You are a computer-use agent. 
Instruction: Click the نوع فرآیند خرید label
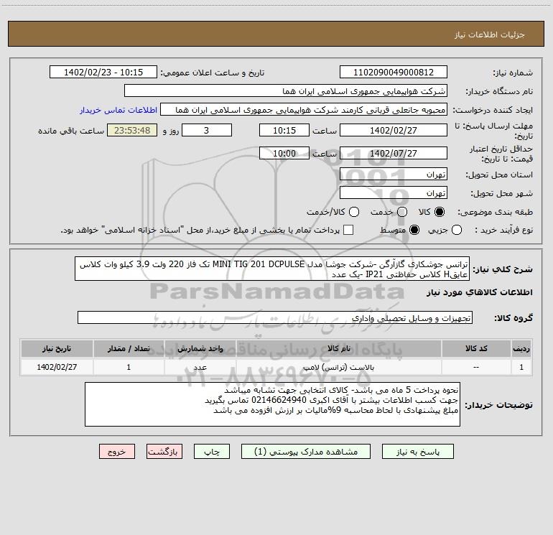click(503, 230)
